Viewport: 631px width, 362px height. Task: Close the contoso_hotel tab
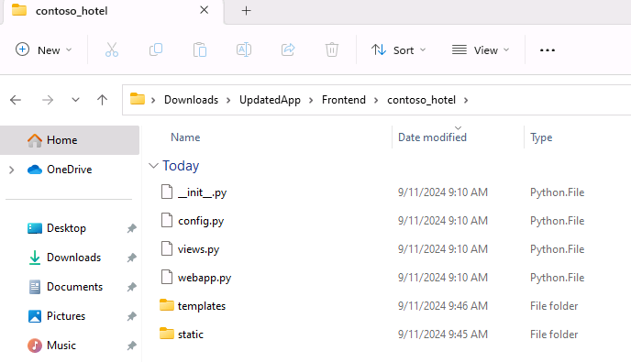[x=204, y=10]
